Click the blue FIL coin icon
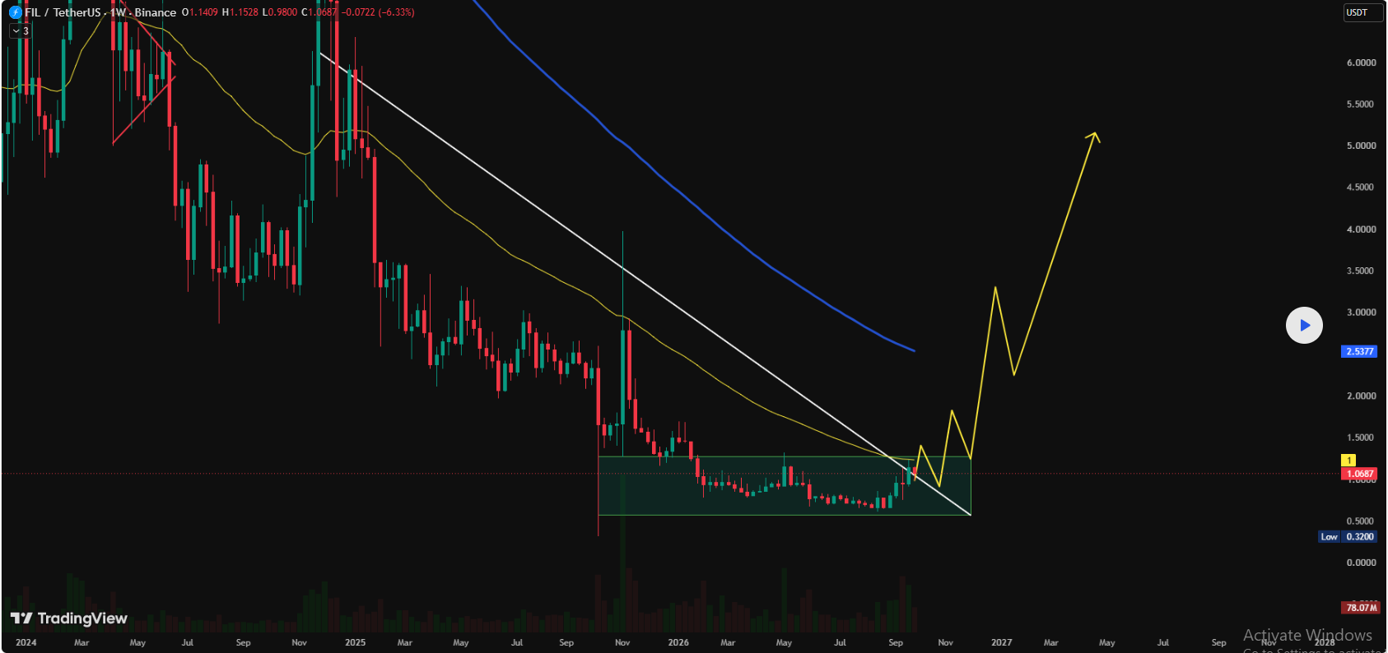The height and width of the screenshot is (653, 1388). click(15, 12)
